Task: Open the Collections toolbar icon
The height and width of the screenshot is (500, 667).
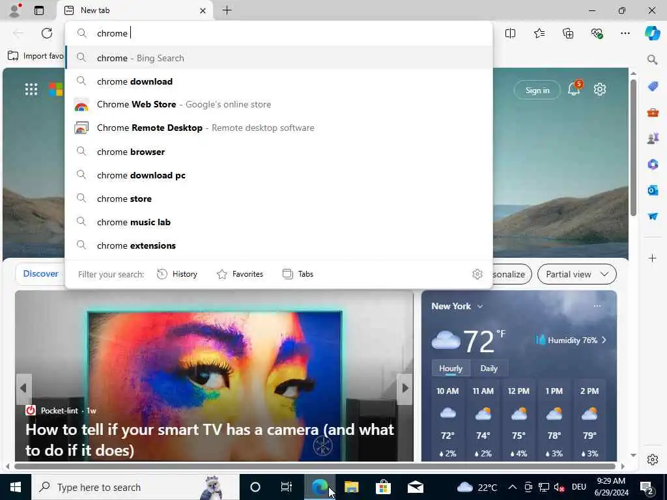Action: click(568, 33)
